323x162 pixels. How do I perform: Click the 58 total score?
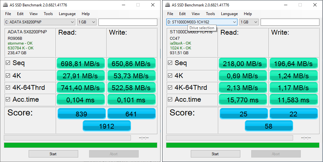click(269, 126)
